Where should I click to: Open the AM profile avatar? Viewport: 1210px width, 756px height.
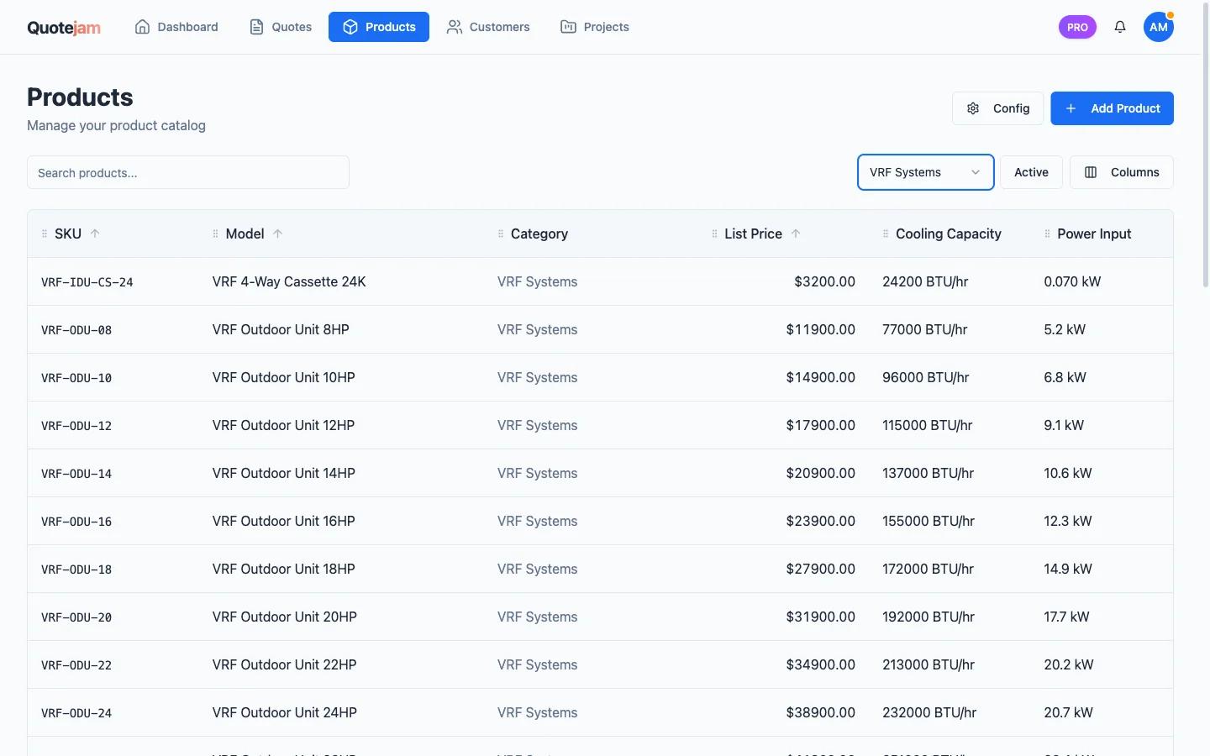coord(1159,26)
